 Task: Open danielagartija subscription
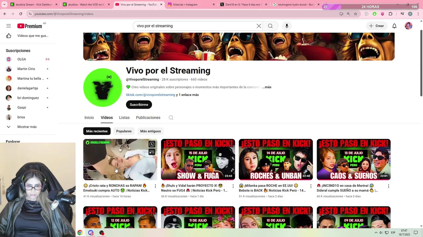[28, 88]
